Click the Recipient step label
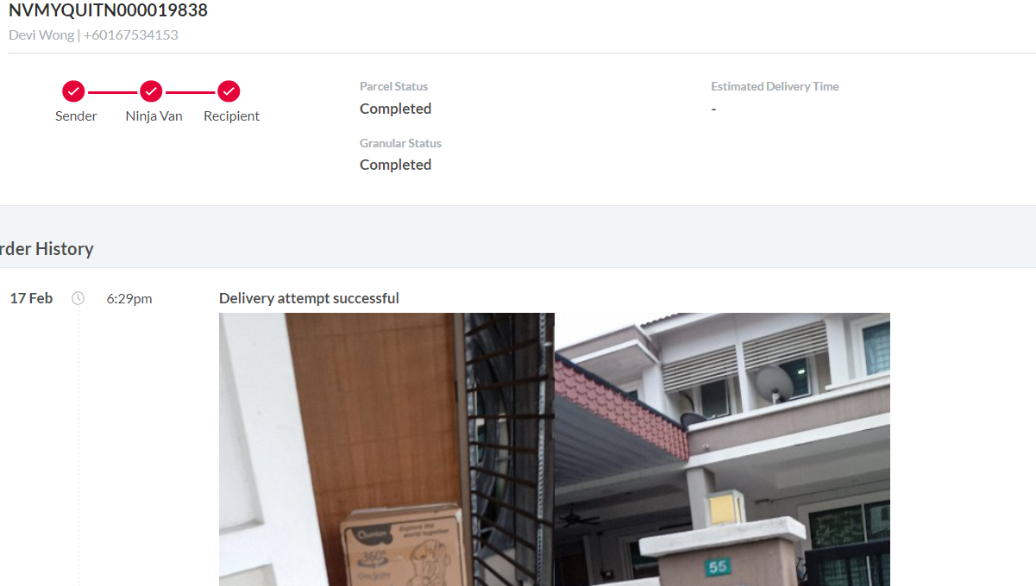This screenshot has height=586, width=1036. tap(231, 116)
